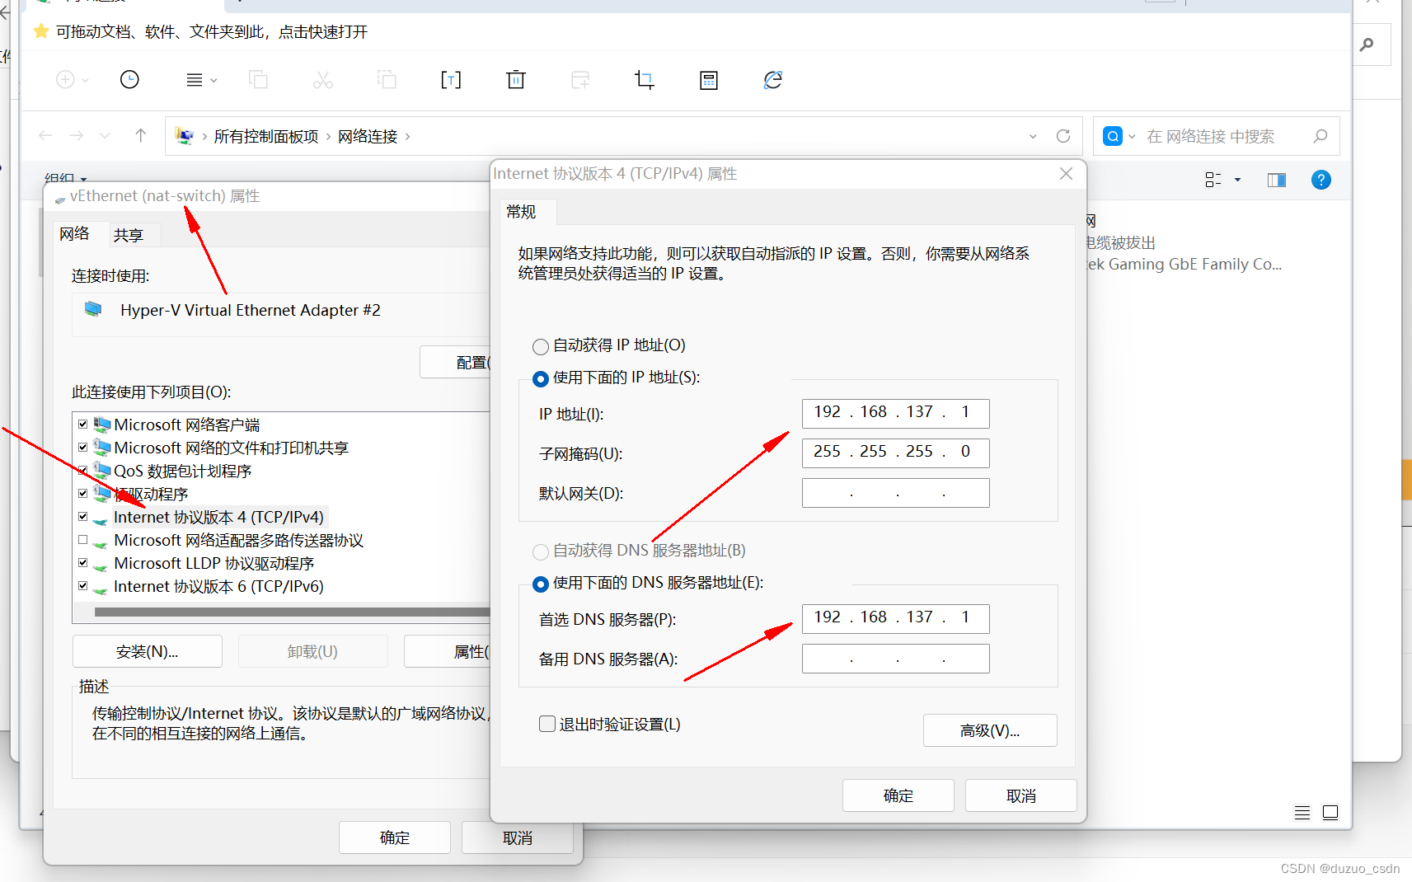Click the address bar refresh icon
The height and width of the screenshot is (882, 1412).
(1063, 136)
